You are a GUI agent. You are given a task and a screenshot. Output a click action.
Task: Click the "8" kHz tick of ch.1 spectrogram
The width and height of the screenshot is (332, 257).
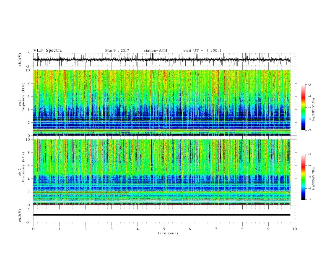point(29,83)
